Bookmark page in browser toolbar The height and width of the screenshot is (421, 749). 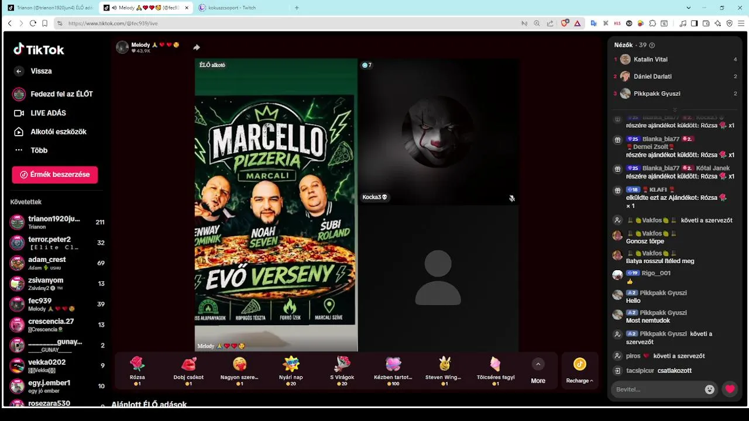click(x=44, y=23)
